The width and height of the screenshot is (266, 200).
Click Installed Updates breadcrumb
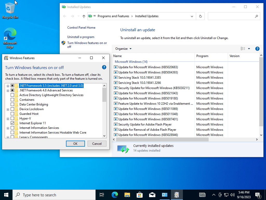point(147,16)
